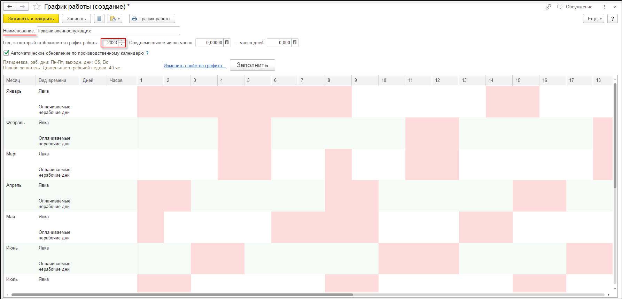The width and height of the screenshot is (622, 299).
Task: Click day column header 9
Action: point(365,80)
